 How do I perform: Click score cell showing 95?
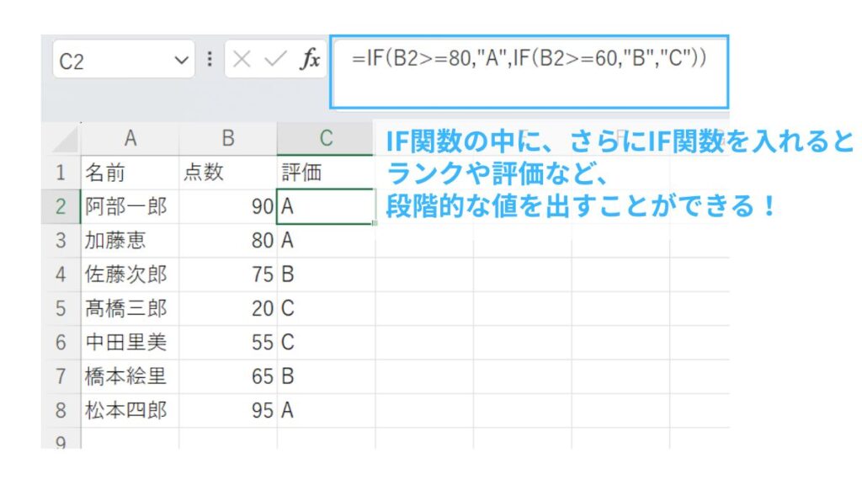tap(227, 411)
